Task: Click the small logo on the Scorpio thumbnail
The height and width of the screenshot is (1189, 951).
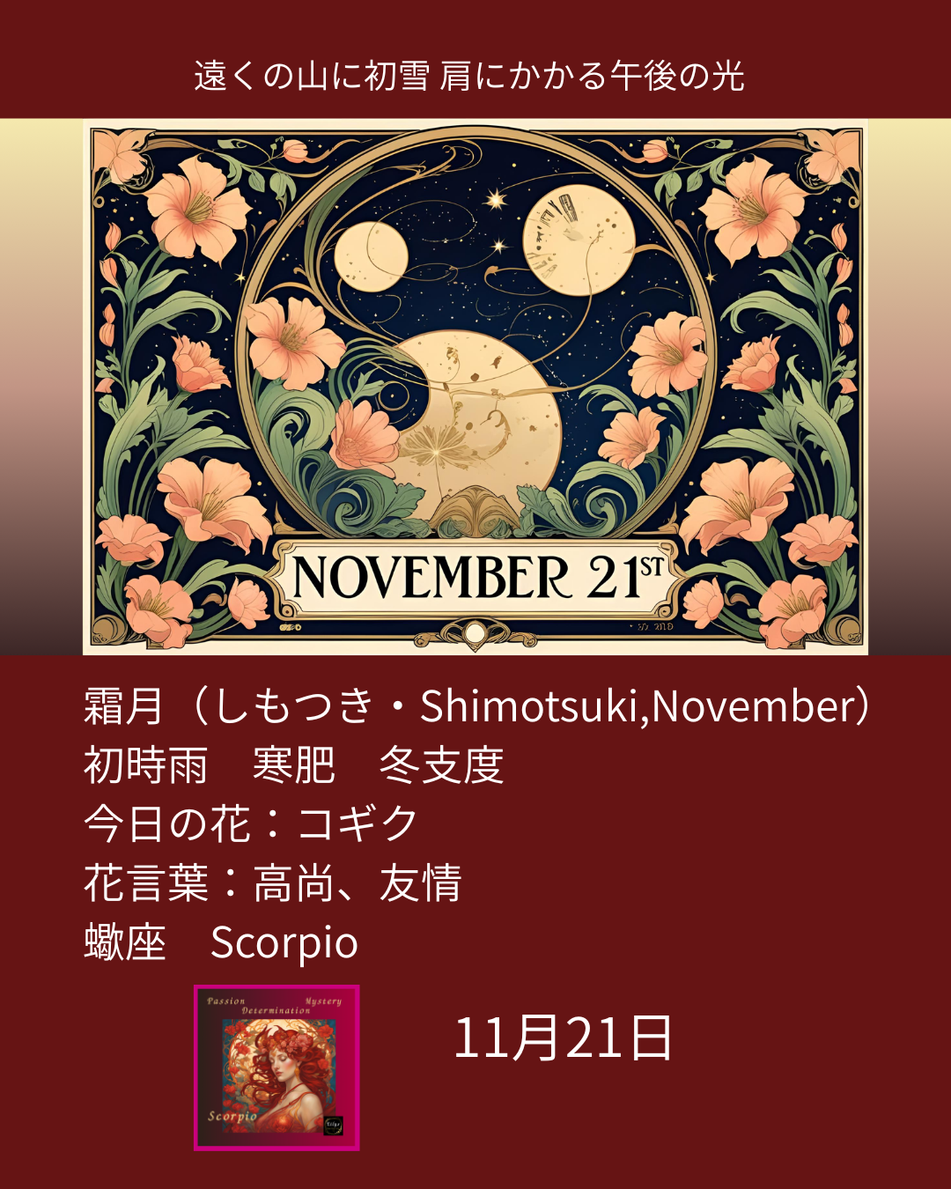Action: [x=333, y=1125]
